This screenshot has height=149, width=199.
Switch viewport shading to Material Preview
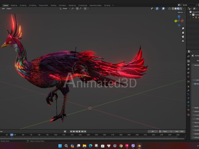click(178, 9)
